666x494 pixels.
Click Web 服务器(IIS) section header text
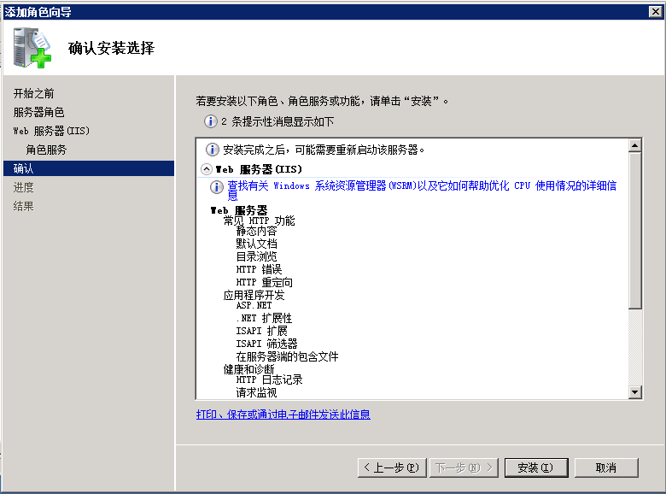click(x=259, y=169)
